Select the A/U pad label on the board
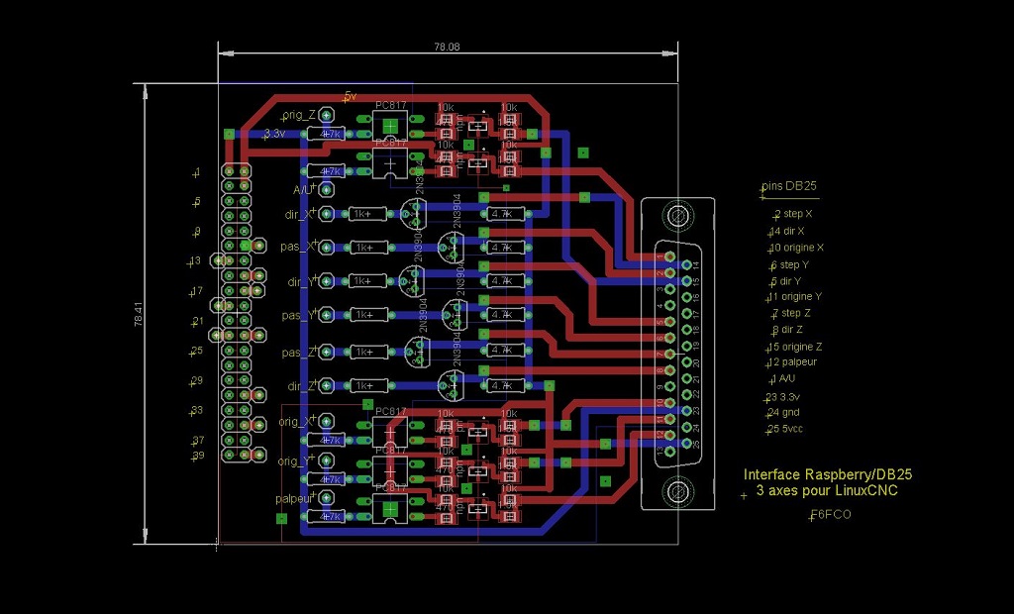Image resolution: width=1014 pixels, height=614 pixels. tap(302, 190)
